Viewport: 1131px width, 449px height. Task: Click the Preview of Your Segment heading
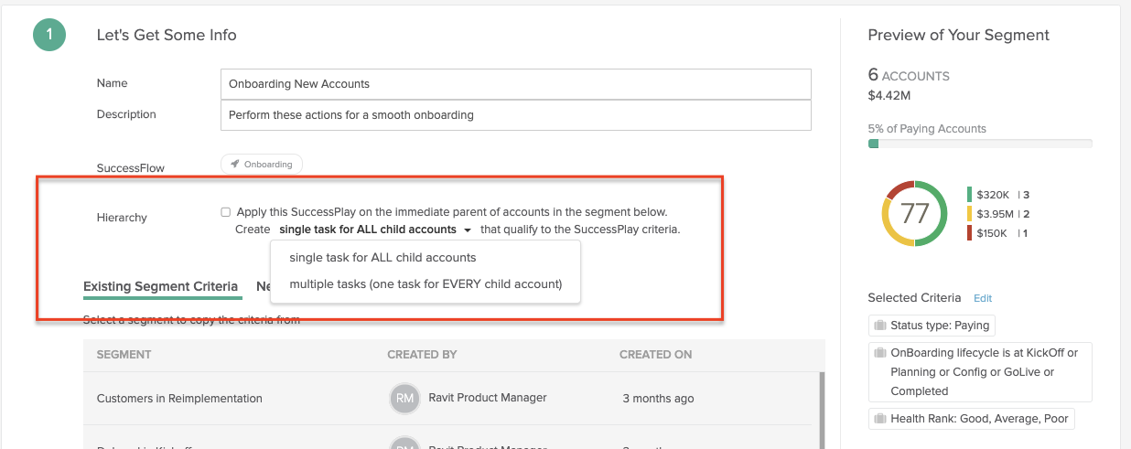(958, 36)
